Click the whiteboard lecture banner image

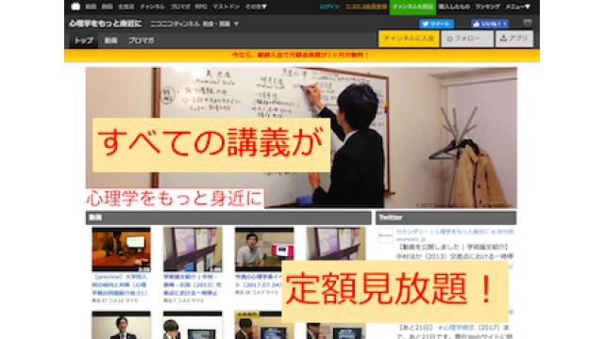point(301,137)
